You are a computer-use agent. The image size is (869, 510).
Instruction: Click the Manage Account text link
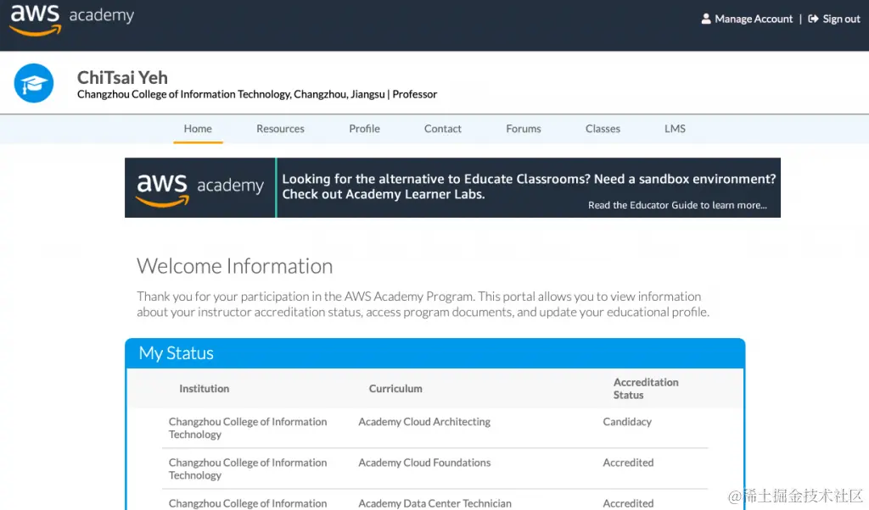(754, 19)
